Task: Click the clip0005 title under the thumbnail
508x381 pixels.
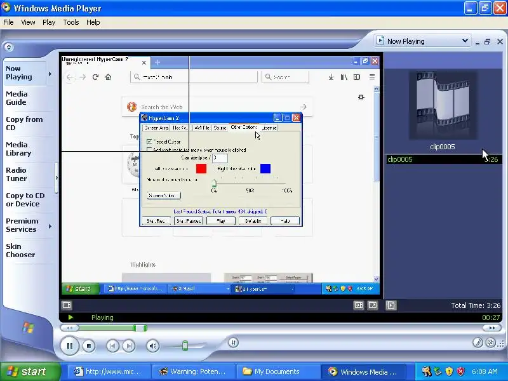Action: 442,147
